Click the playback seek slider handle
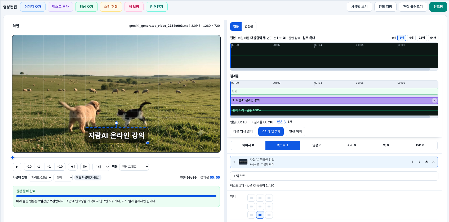Screen dimensions: 449x222 coord(12,157)
